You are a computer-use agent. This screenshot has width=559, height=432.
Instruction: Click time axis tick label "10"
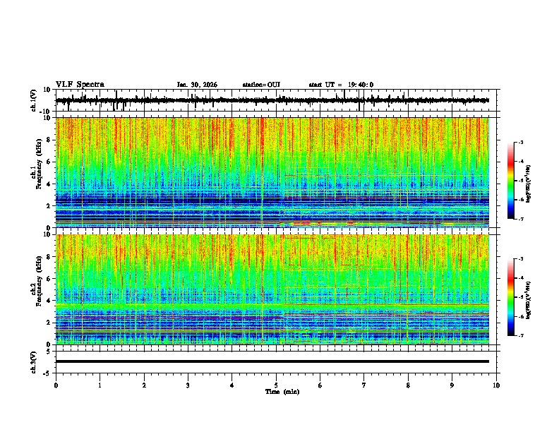(x=496, y=385)
